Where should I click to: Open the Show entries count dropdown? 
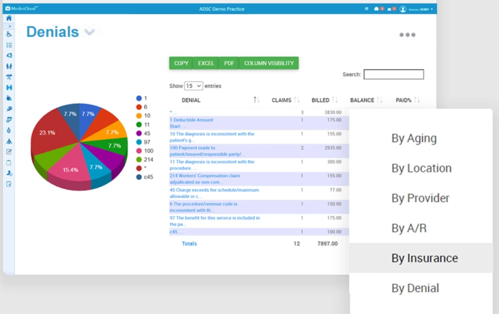pos(193,86)
